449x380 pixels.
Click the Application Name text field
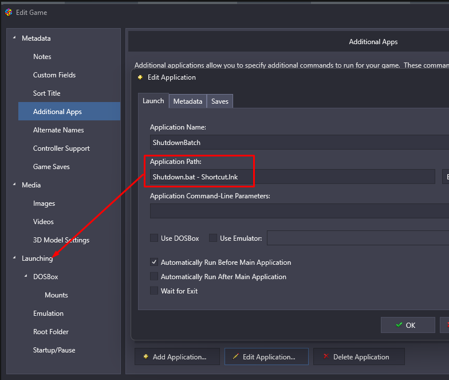coord(298,142)
